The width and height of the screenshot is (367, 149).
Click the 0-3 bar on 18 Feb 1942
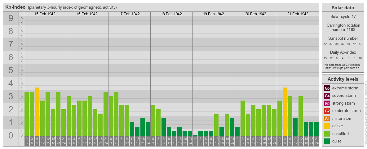[x=153, y=120]
